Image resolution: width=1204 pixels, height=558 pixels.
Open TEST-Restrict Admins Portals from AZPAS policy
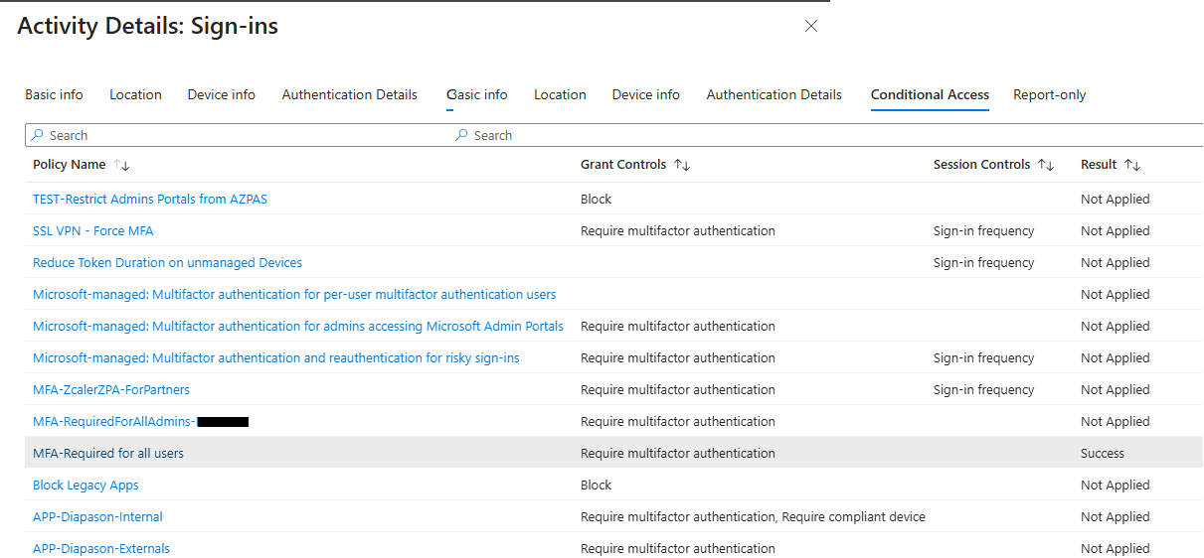click(150, 200)
